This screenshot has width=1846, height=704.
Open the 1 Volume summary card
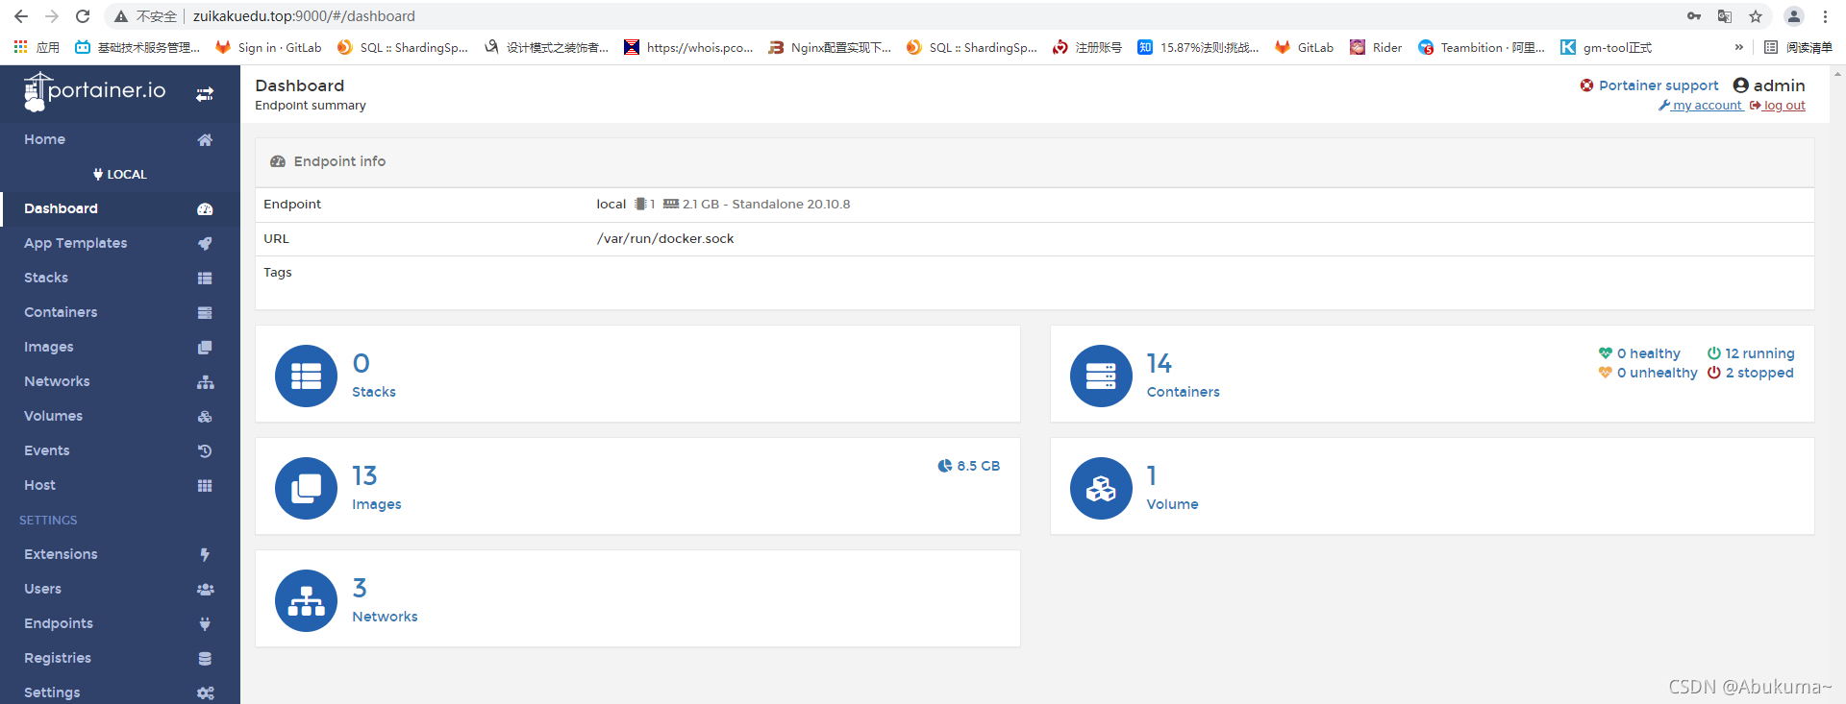tap(1432, 487)
